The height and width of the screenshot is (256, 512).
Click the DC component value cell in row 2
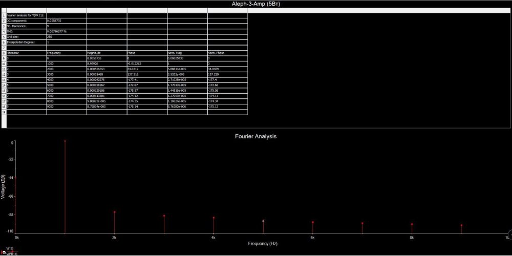pos(66,20)
